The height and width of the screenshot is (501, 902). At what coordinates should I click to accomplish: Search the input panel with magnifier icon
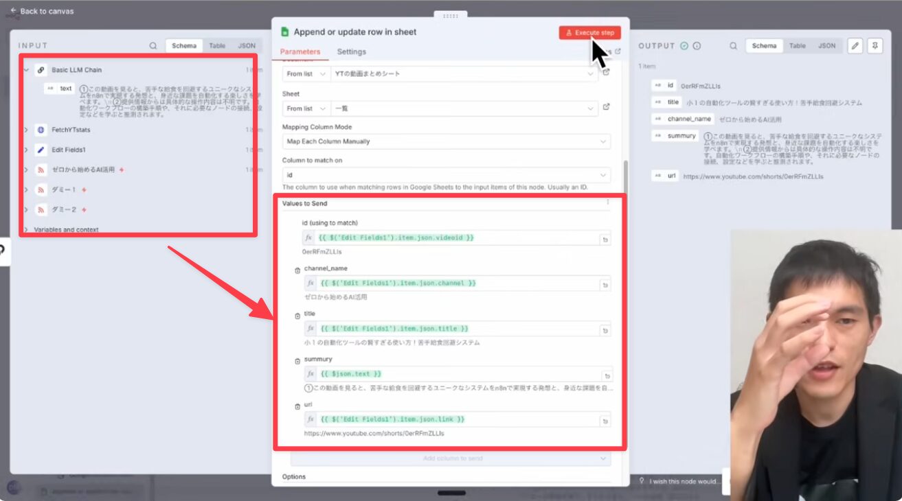pos(153,46)
